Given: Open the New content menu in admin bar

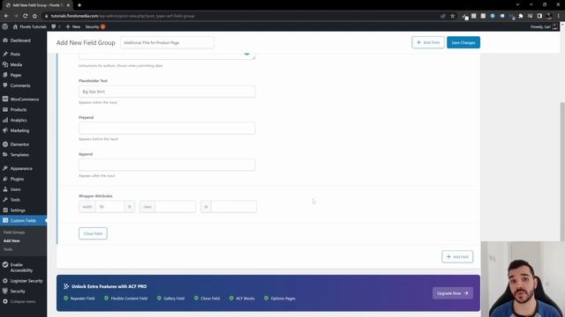Looking at the screenshot, I should coord(73,26).
